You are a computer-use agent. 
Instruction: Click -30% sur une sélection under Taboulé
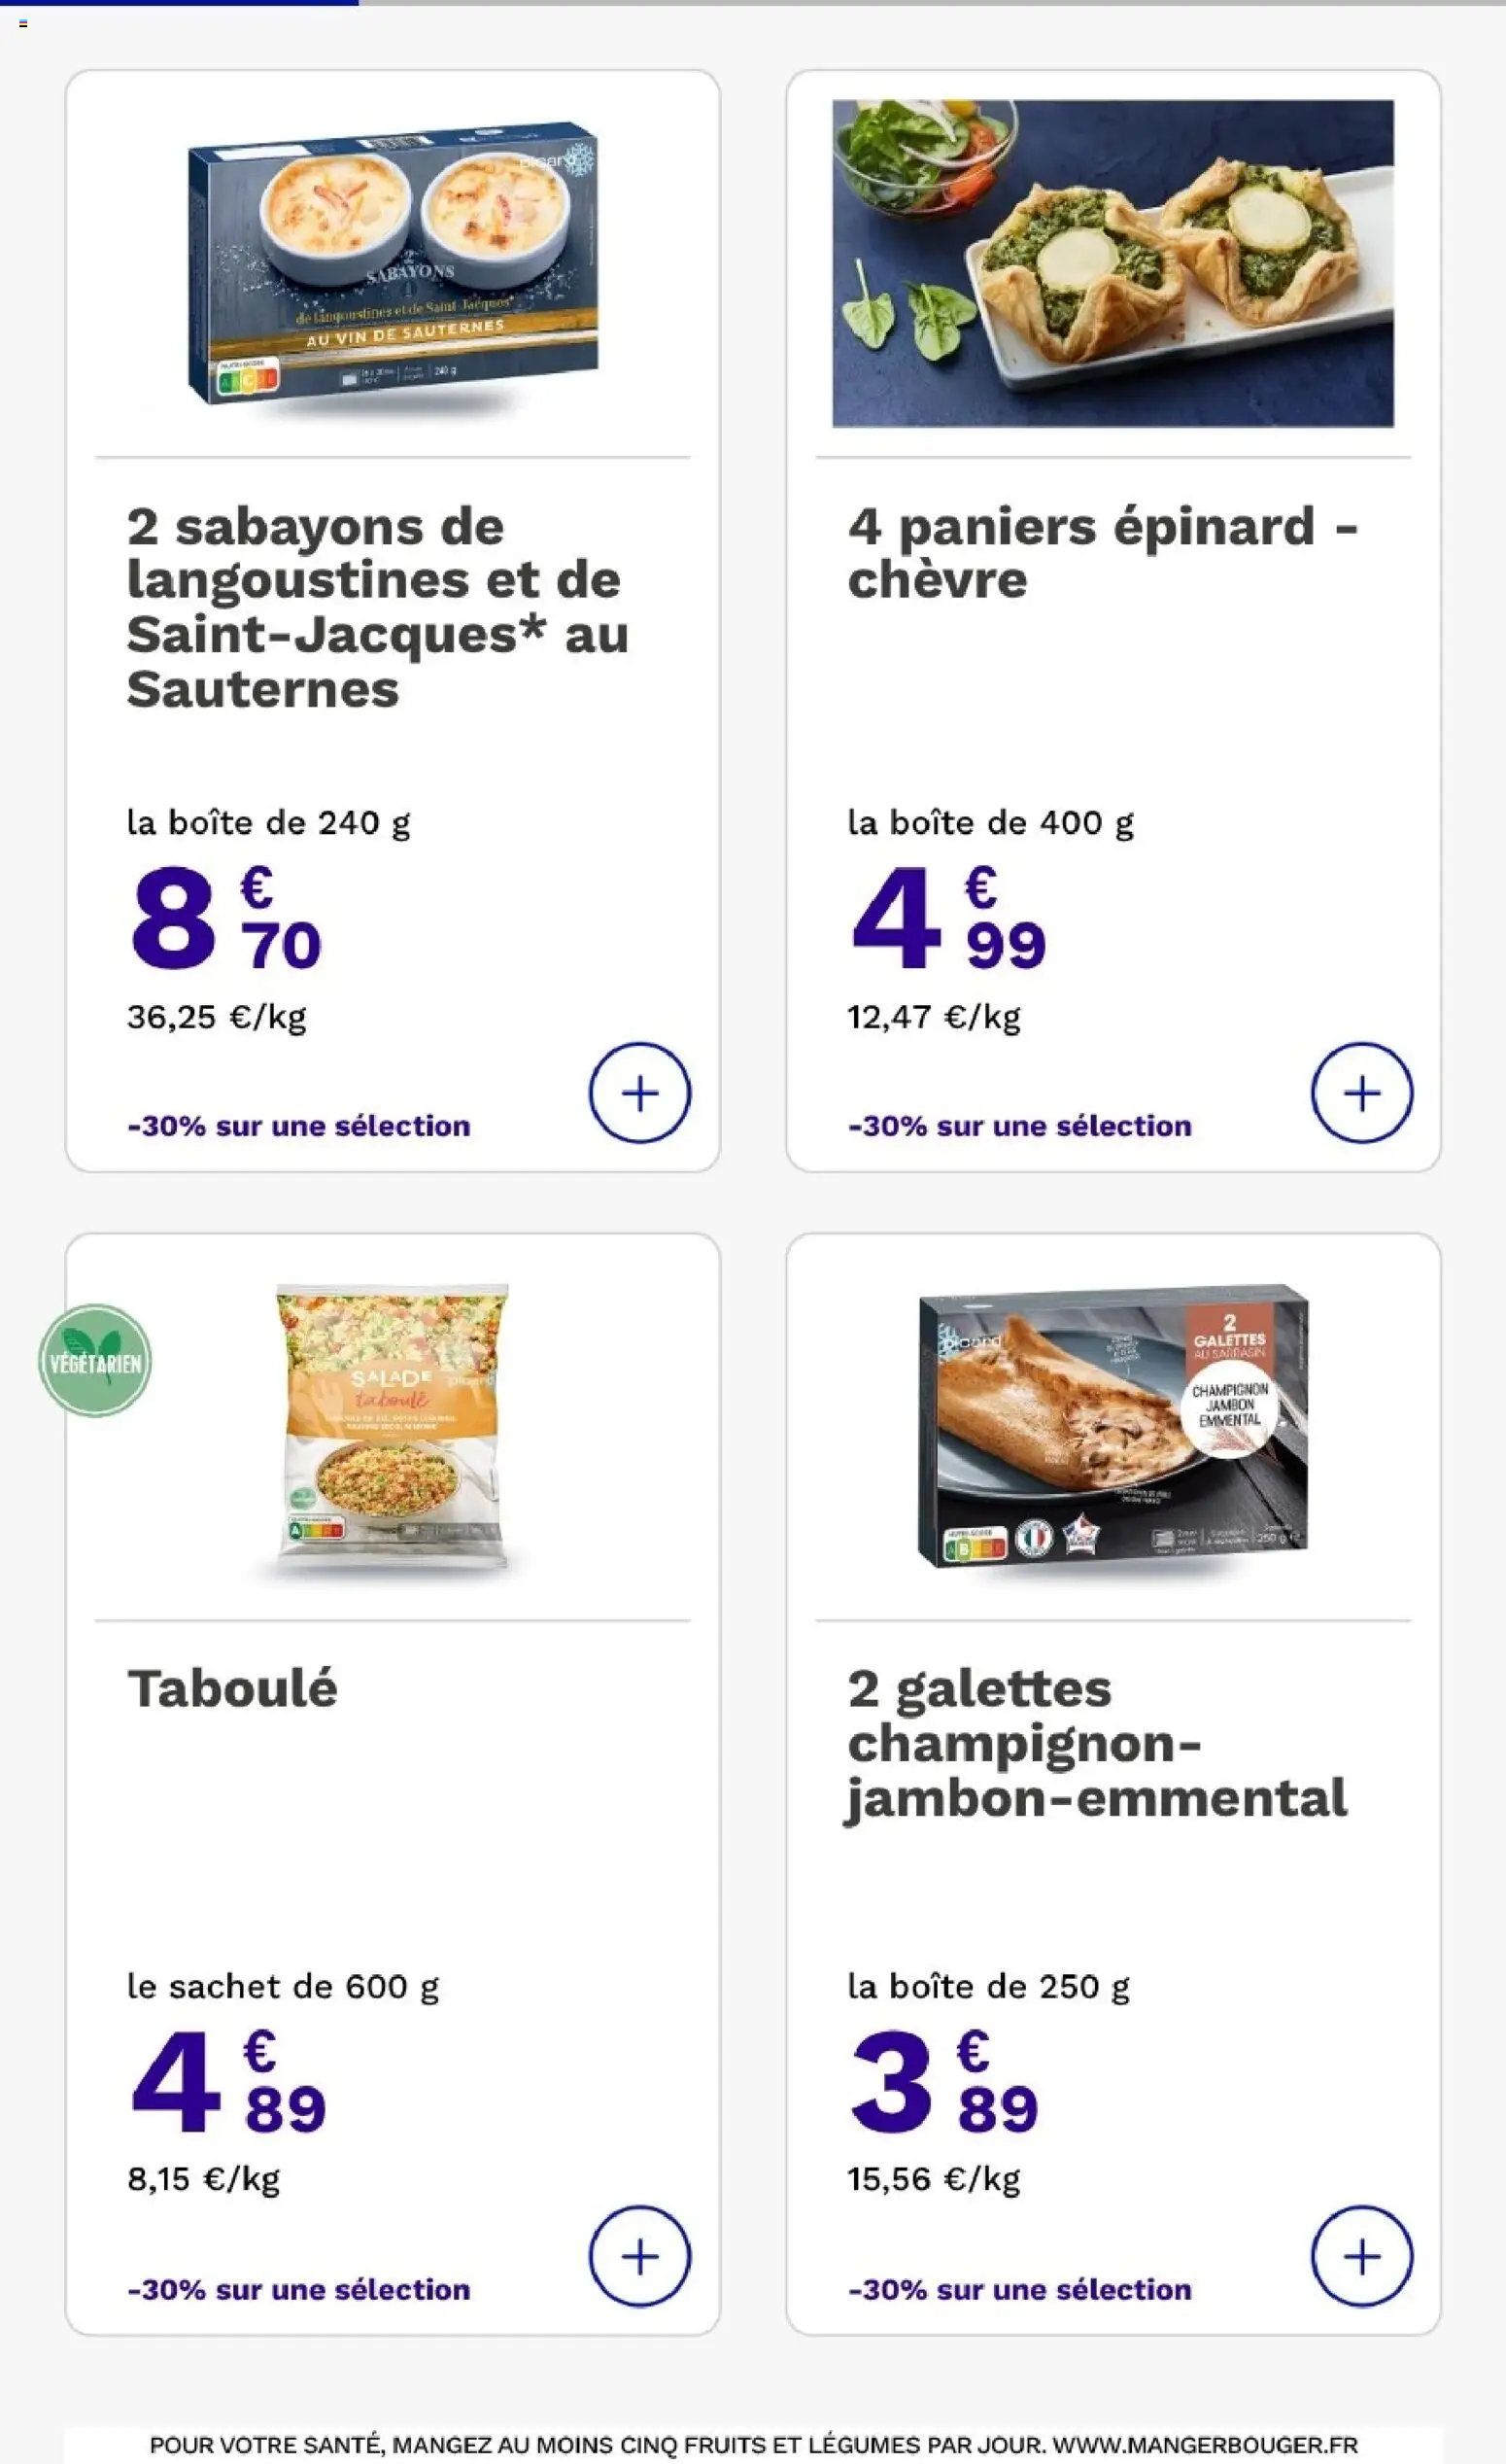click(298, 2289)
